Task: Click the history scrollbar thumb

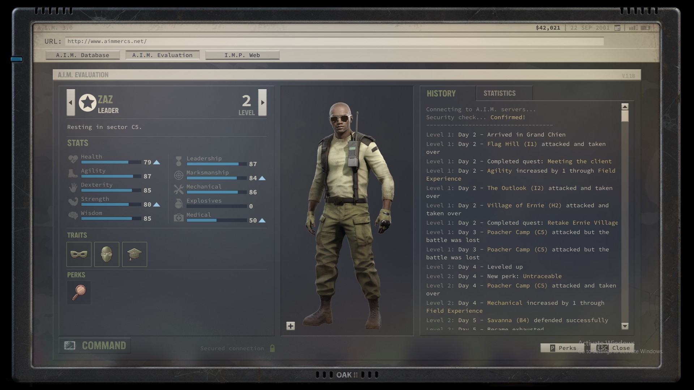Action: (x=625, y=116)
